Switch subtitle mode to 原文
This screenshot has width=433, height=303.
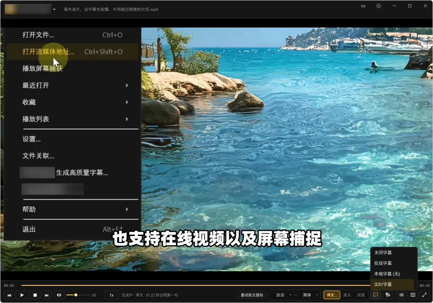347,295
